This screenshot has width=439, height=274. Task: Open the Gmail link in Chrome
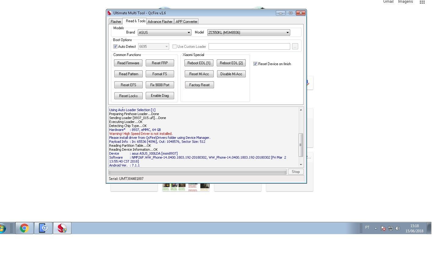[x=388, y=2]
